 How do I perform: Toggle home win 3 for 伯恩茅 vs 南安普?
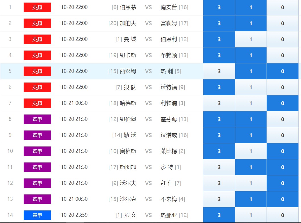tap(219, 7)
